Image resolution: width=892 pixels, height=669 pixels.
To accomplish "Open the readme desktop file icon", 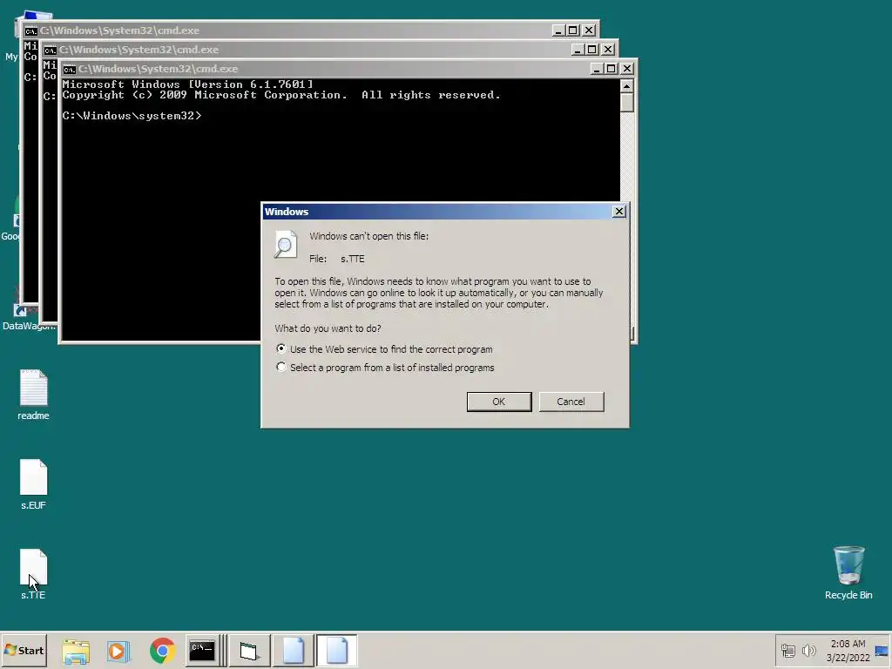I will [x=33, y=395].
